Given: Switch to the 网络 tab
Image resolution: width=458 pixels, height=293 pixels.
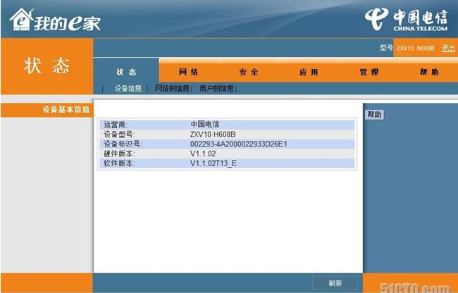Looking at the screenshot, I should coord(188,73).
